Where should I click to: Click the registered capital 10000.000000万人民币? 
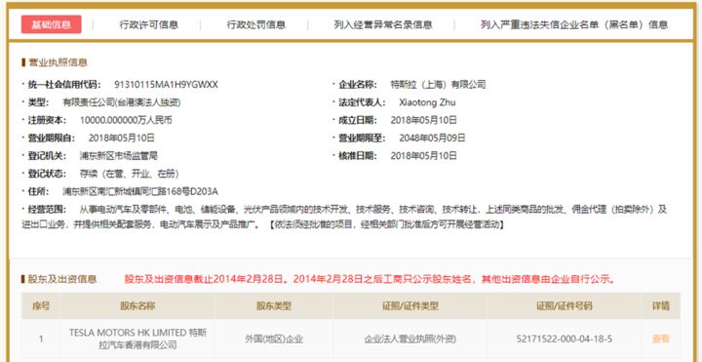(126, 120)
